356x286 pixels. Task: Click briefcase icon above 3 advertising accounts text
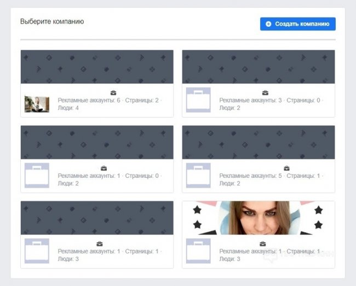pos(265,93)
